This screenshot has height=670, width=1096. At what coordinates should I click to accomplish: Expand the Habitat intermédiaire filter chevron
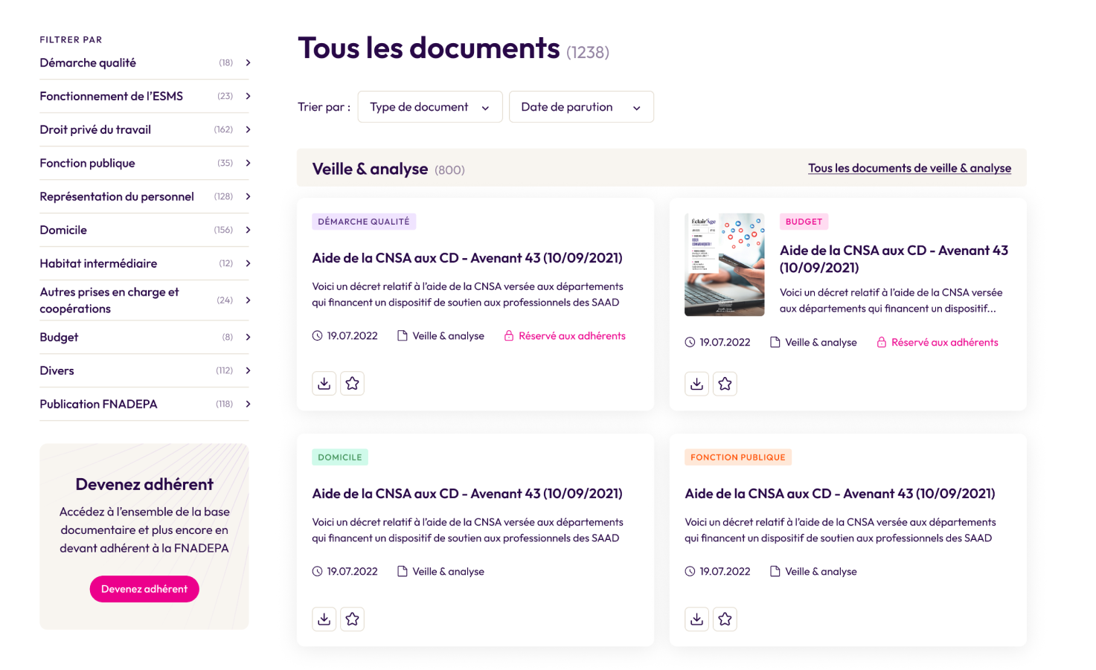coord(248,263)
